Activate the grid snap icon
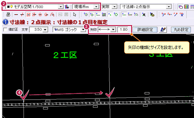Viewport: 194px width, 118px height. (104, 15)
